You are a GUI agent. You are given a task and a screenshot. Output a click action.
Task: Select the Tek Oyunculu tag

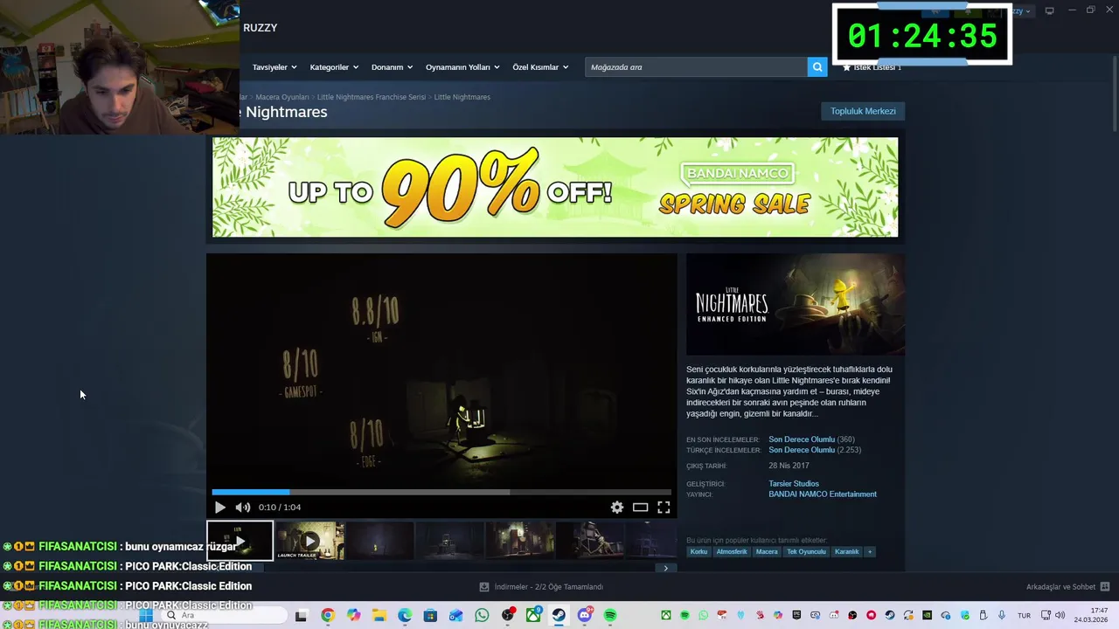tap(806, 552)
